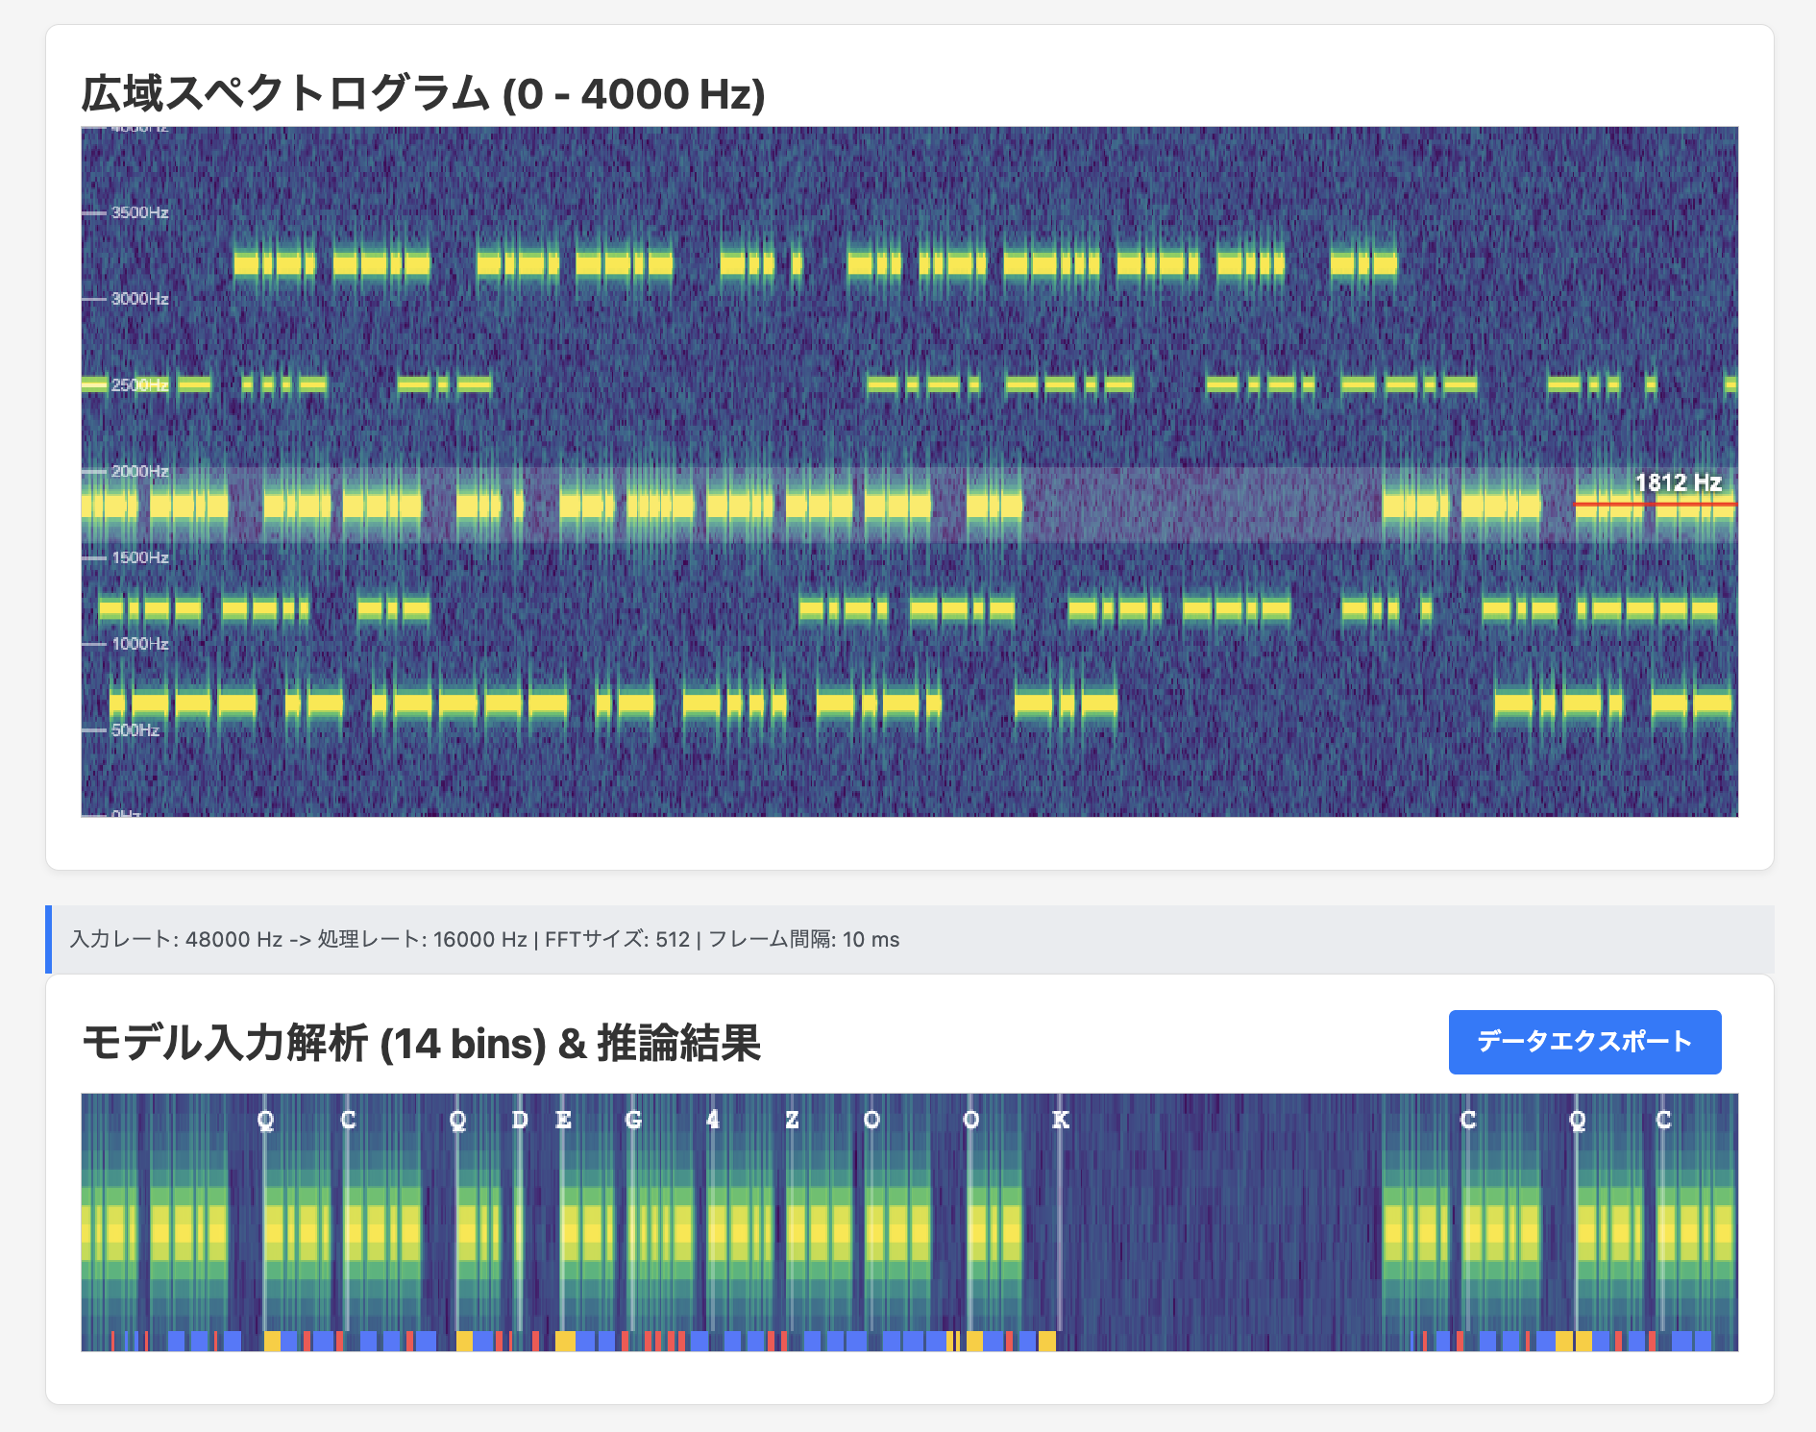Select the decoded letter D marker
Image resolution: width=1816 pixels, height=1432 pixels.
pos(520,1120)
